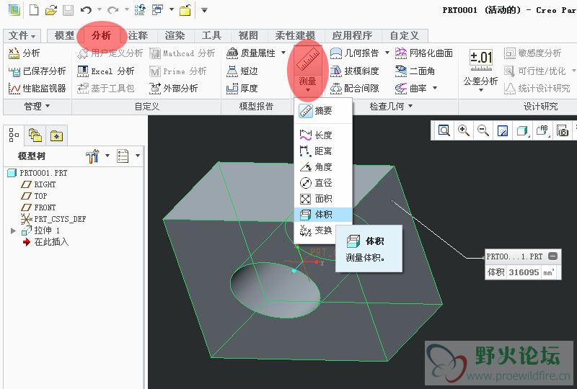This screenshot has height=389, width=577.
Task: Select 面积 from the measure menu
Action: [x=322, y=199]
